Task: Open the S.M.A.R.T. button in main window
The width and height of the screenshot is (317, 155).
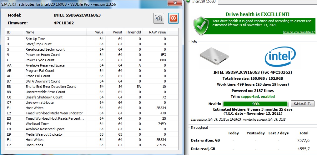Action: click(x=302, y=104)
